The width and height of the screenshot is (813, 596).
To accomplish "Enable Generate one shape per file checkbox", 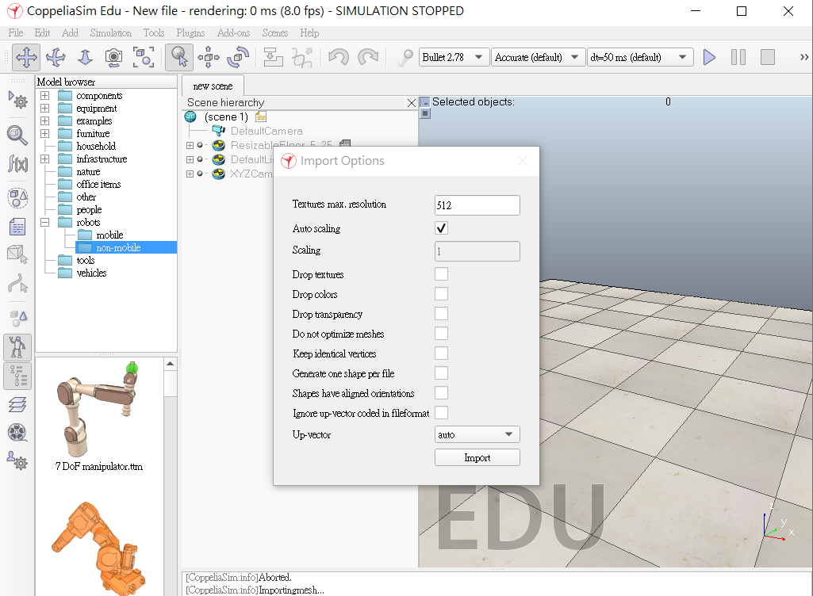I will point(441,373).
